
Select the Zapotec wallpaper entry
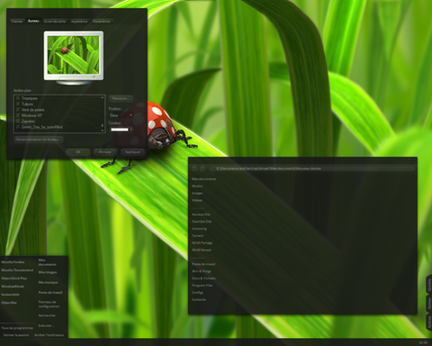(28, 121)
